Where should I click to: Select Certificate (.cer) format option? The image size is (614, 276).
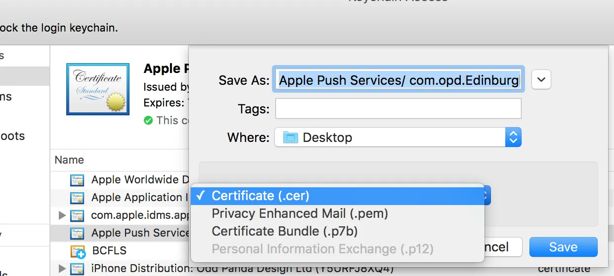pos(337,196)
